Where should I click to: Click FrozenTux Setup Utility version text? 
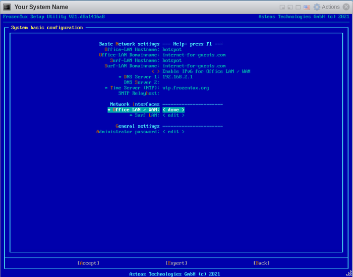54,17
